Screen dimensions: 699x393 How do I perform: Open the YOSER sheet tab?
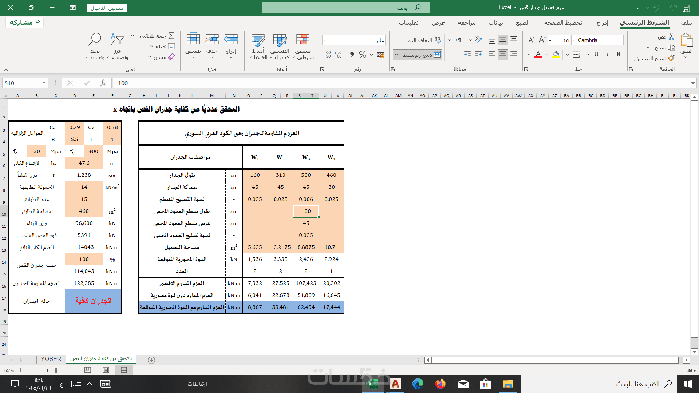(x=51, y=359)
